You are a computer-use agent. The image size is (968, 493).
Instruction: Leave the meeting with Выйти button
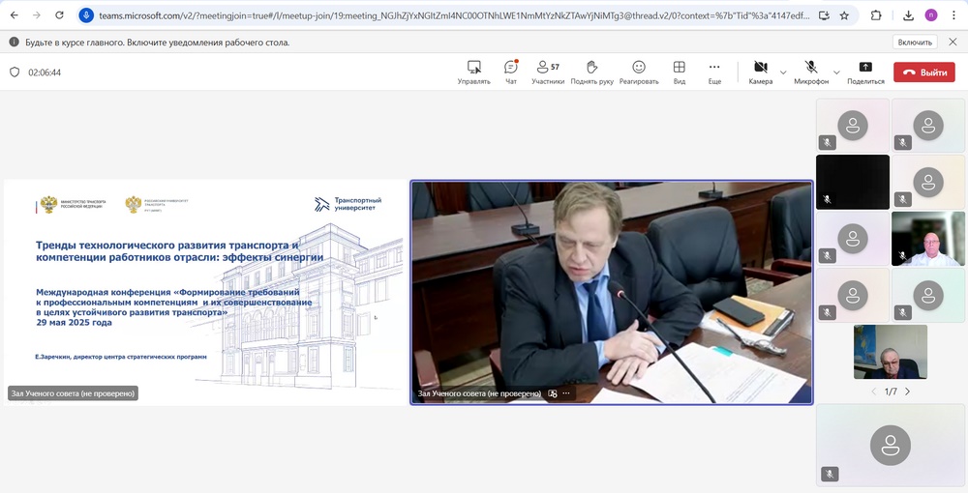[924, 72]
